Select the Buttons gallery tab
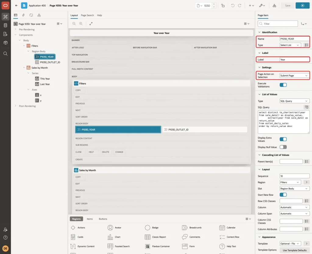The image size is (312, 254). pos(103,219)
